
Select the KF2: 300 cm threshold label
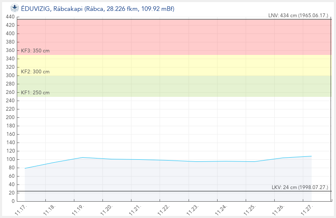[35, 72]
